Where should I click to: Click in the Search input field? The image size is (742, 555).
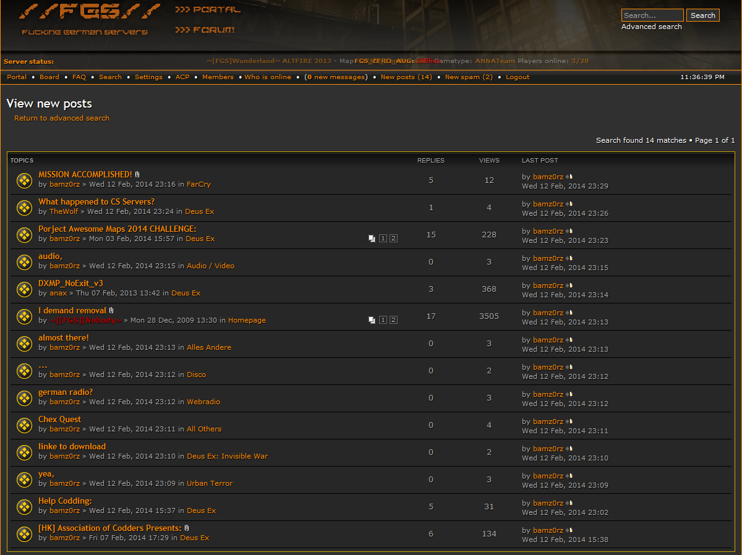652,15
